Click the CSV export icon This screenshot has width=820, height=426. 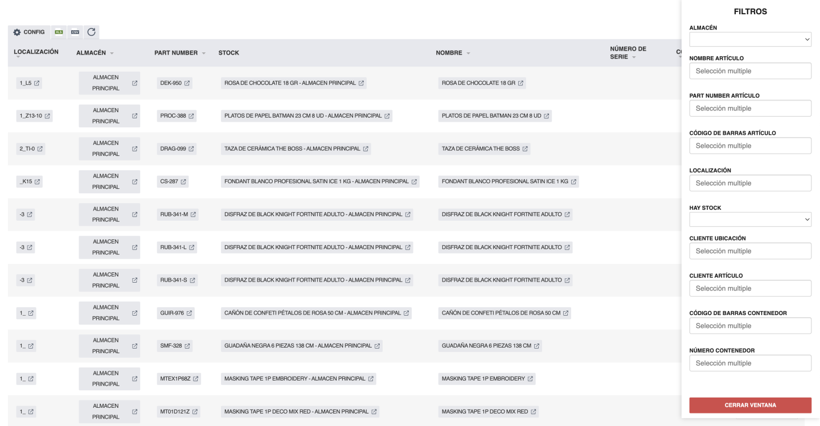pos(75,32)
